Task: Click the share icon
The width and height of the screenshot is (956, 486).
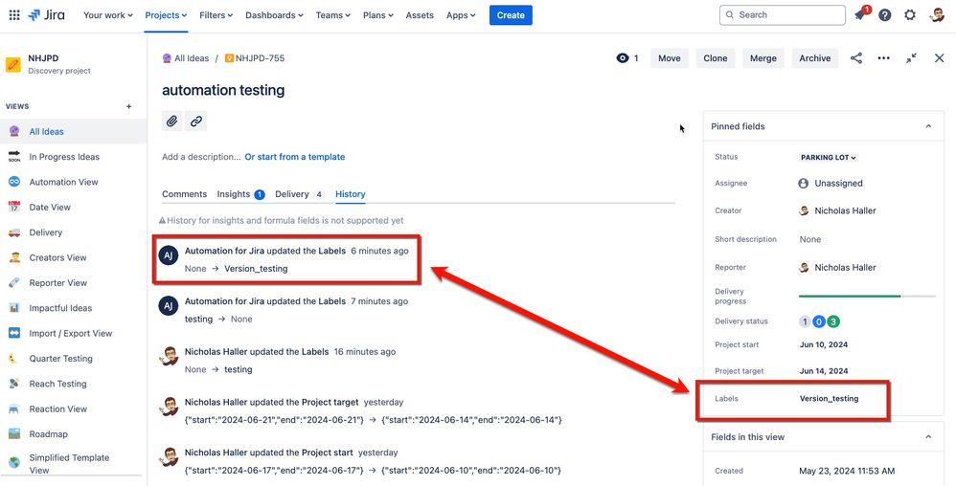Action: (x=856, y=58)
